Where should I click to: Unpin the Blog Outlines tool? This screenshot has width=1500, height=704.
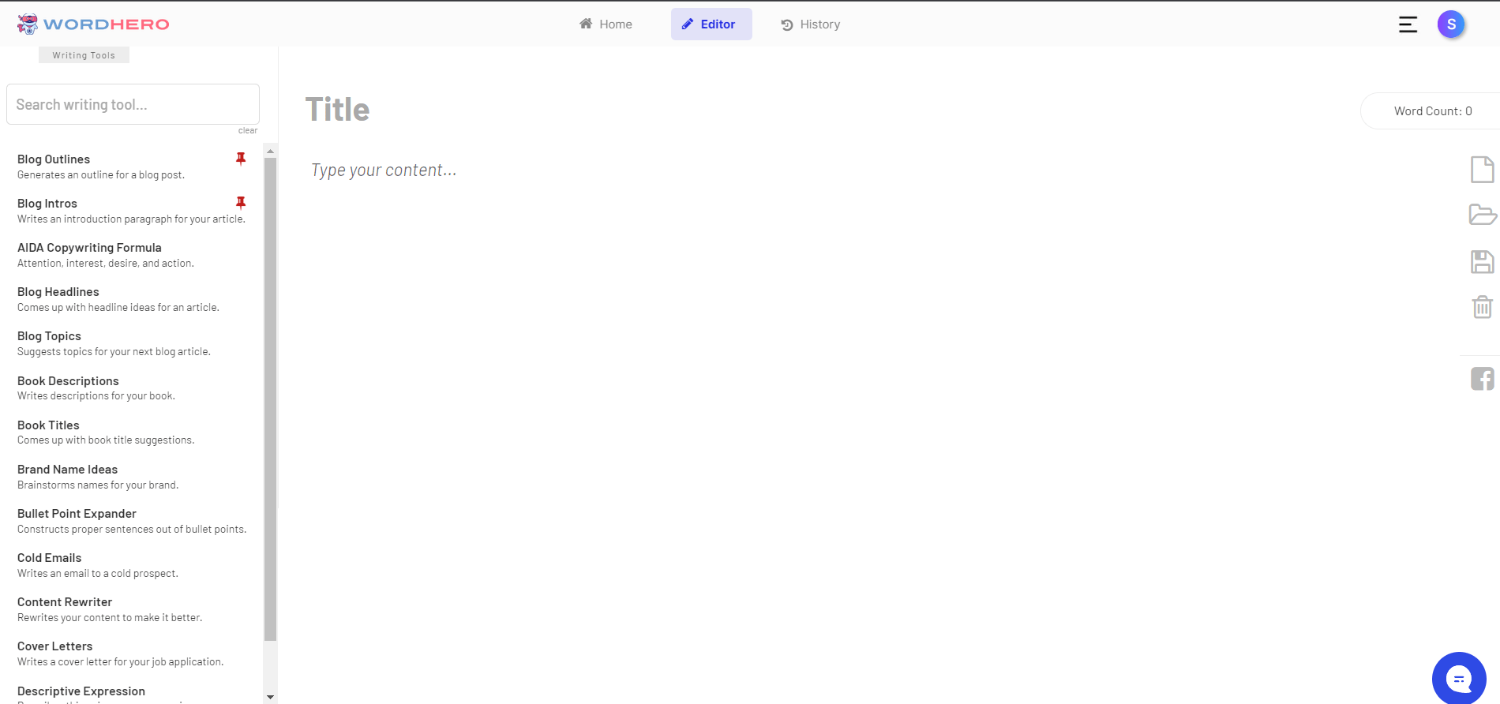coord(241,159)
